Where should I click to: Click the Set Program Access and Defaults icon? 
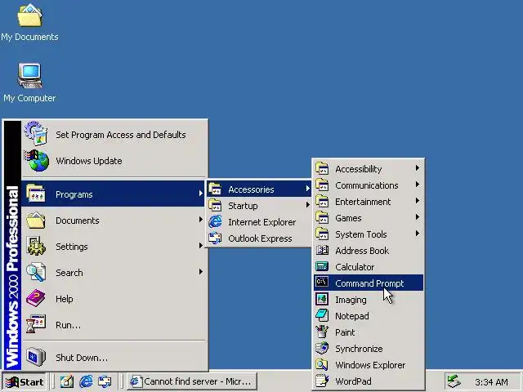click(36, 134)
